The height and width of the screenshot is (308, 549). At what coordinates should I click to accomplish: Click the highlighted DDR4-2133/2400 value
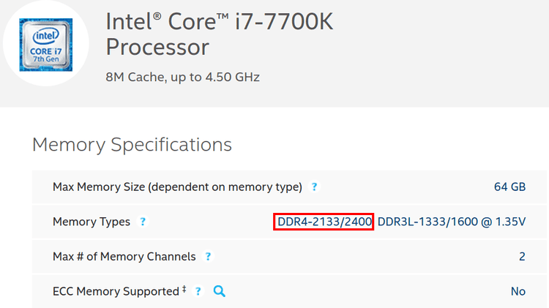click(324, 222)
